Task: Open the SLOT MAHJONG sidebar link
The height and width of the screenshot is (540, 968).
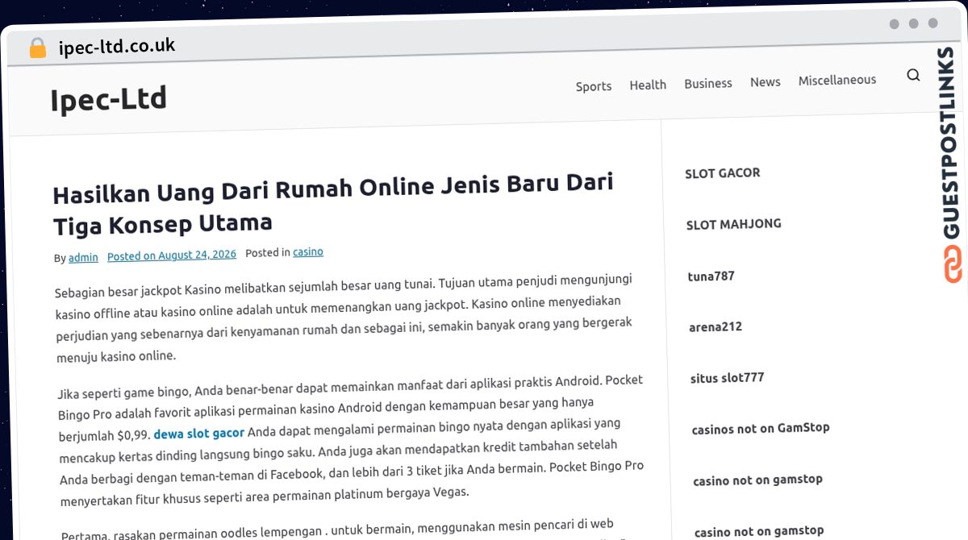Action: pos(734,224)
